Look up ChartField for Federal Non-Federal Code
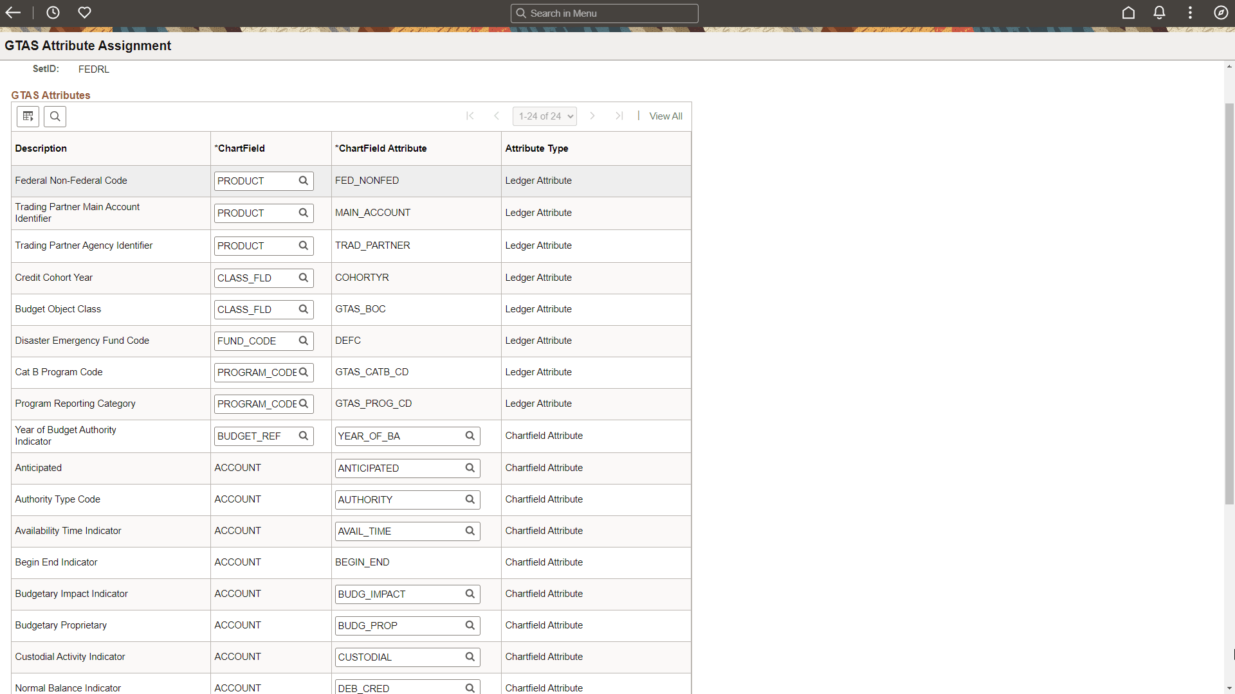 click(x=304, y=181)
